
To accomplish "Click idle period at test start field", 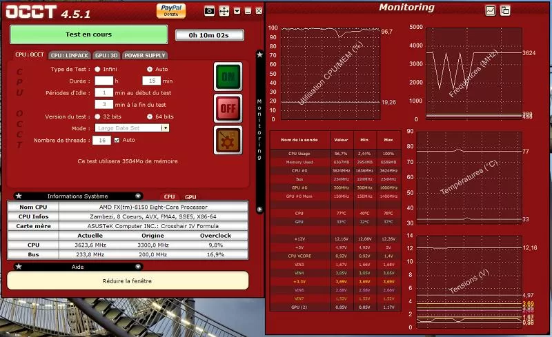I will (x=104, y=93).
